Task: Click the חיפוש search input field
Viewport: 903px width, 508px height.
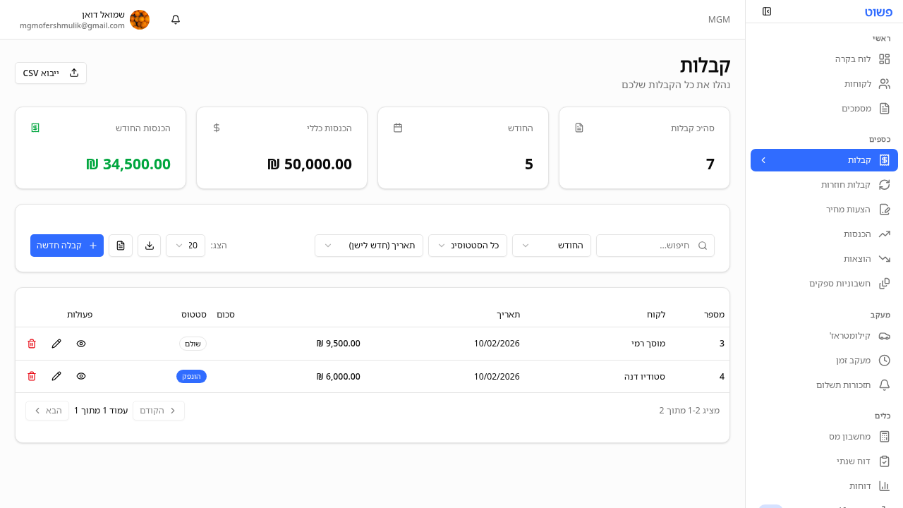Action: (655, 245)
